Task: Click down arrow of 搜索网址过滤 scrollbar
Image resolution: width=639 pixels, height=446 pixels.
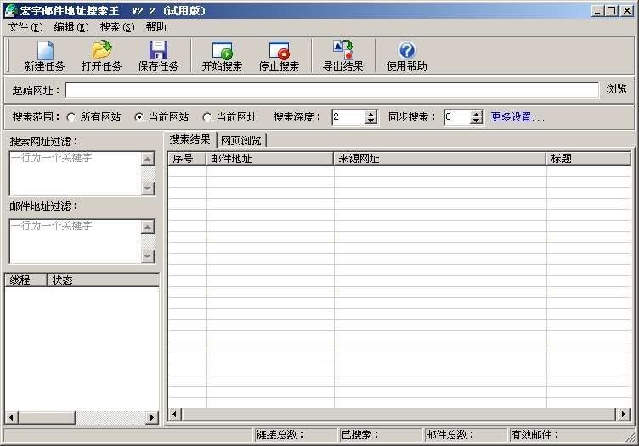Action: (x=148, y=189)
